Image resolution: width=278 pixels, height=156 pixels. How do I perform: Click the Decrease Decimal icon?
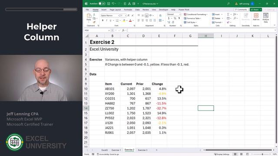tap(173, 22)
